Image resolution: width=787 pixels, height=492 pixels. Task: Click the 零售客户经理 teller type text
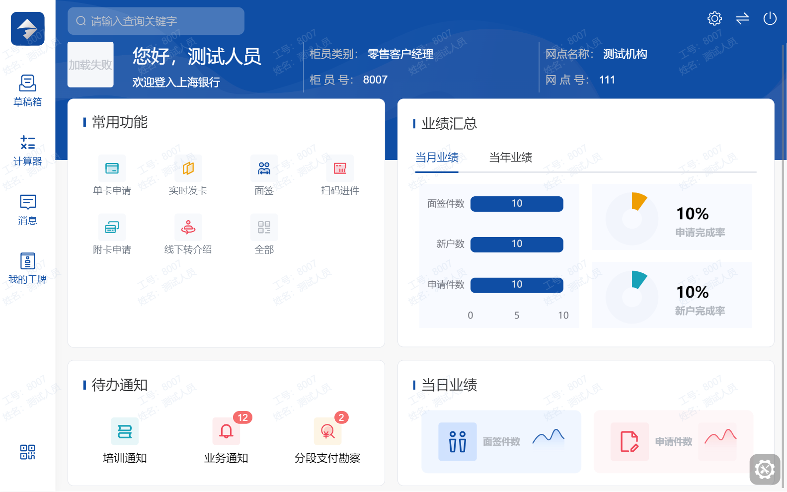point(400,54)
